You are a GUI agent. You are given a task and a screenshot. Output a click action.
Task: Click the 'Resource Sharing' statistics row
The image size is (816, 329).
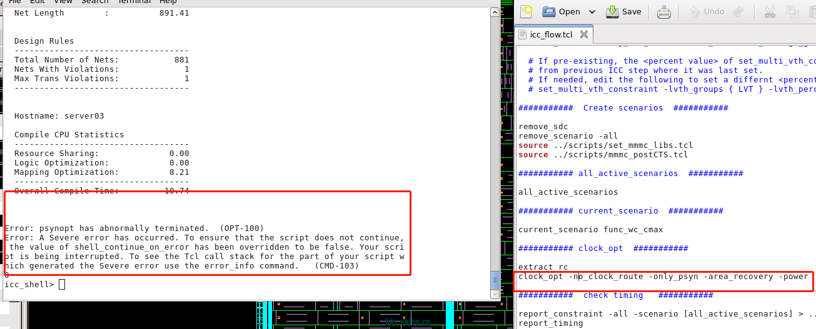pyautogui.click(x=102, y=154)
